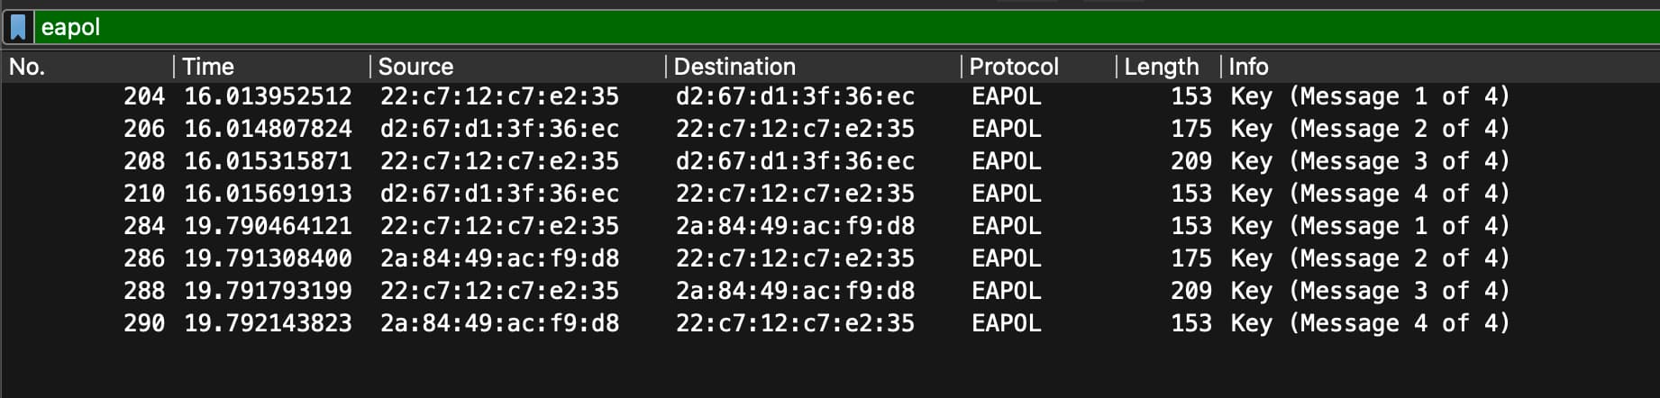Select packet number 204 row
The width and height of the screenshot is (1660, 398).
144,96
